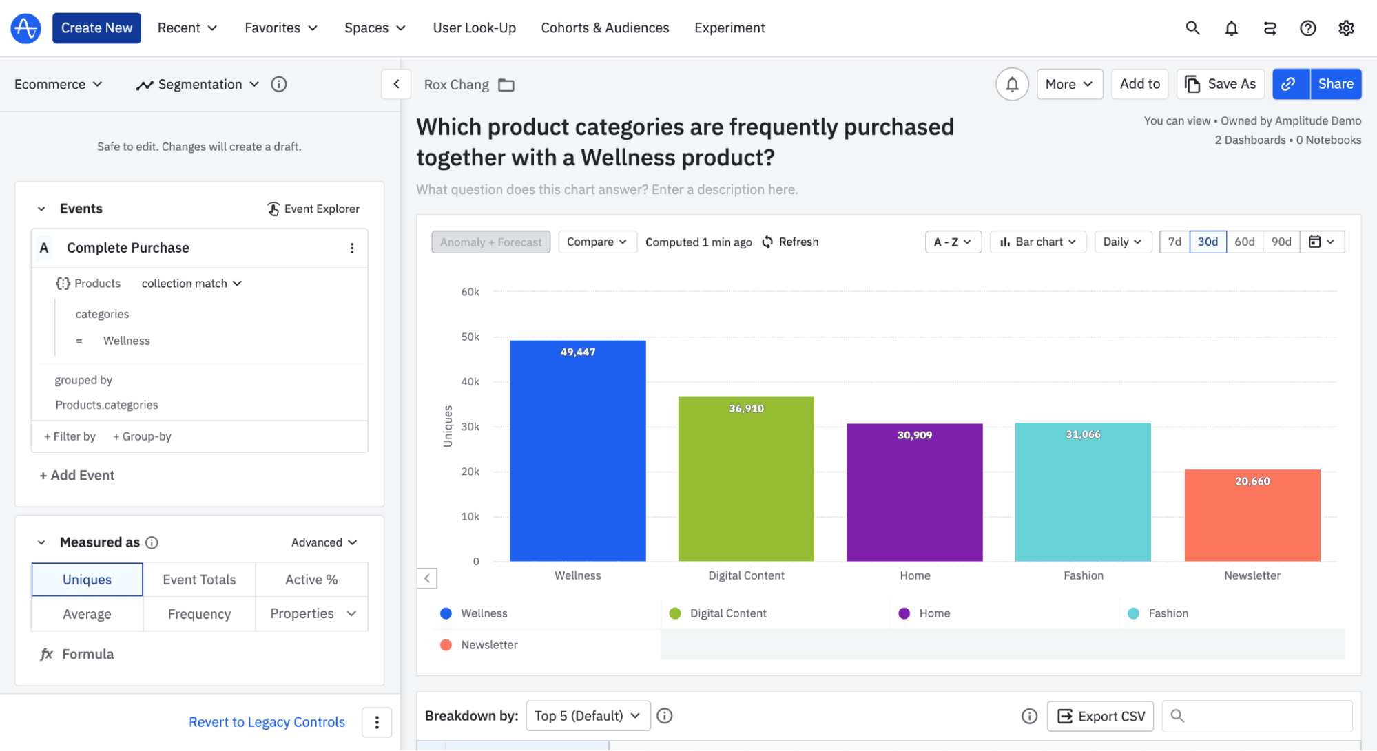Toggle the Newsletter series in the legend
Viewport: 1377px width, 751px height.
point(489,645)
